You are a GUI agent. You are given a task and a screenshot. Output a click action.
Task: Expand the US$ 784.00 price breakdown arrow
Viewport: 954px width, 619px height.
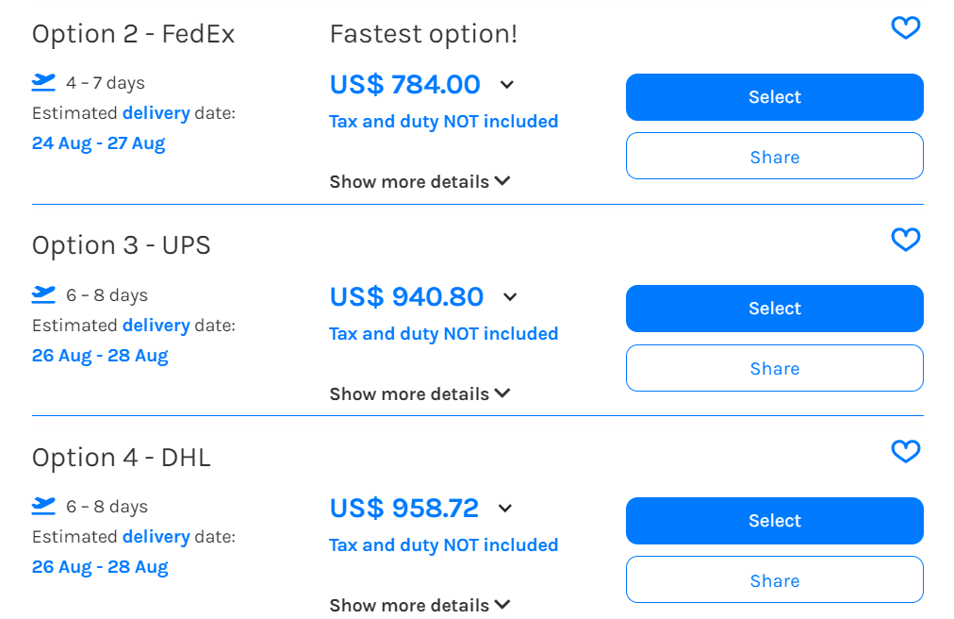[507, 85]
